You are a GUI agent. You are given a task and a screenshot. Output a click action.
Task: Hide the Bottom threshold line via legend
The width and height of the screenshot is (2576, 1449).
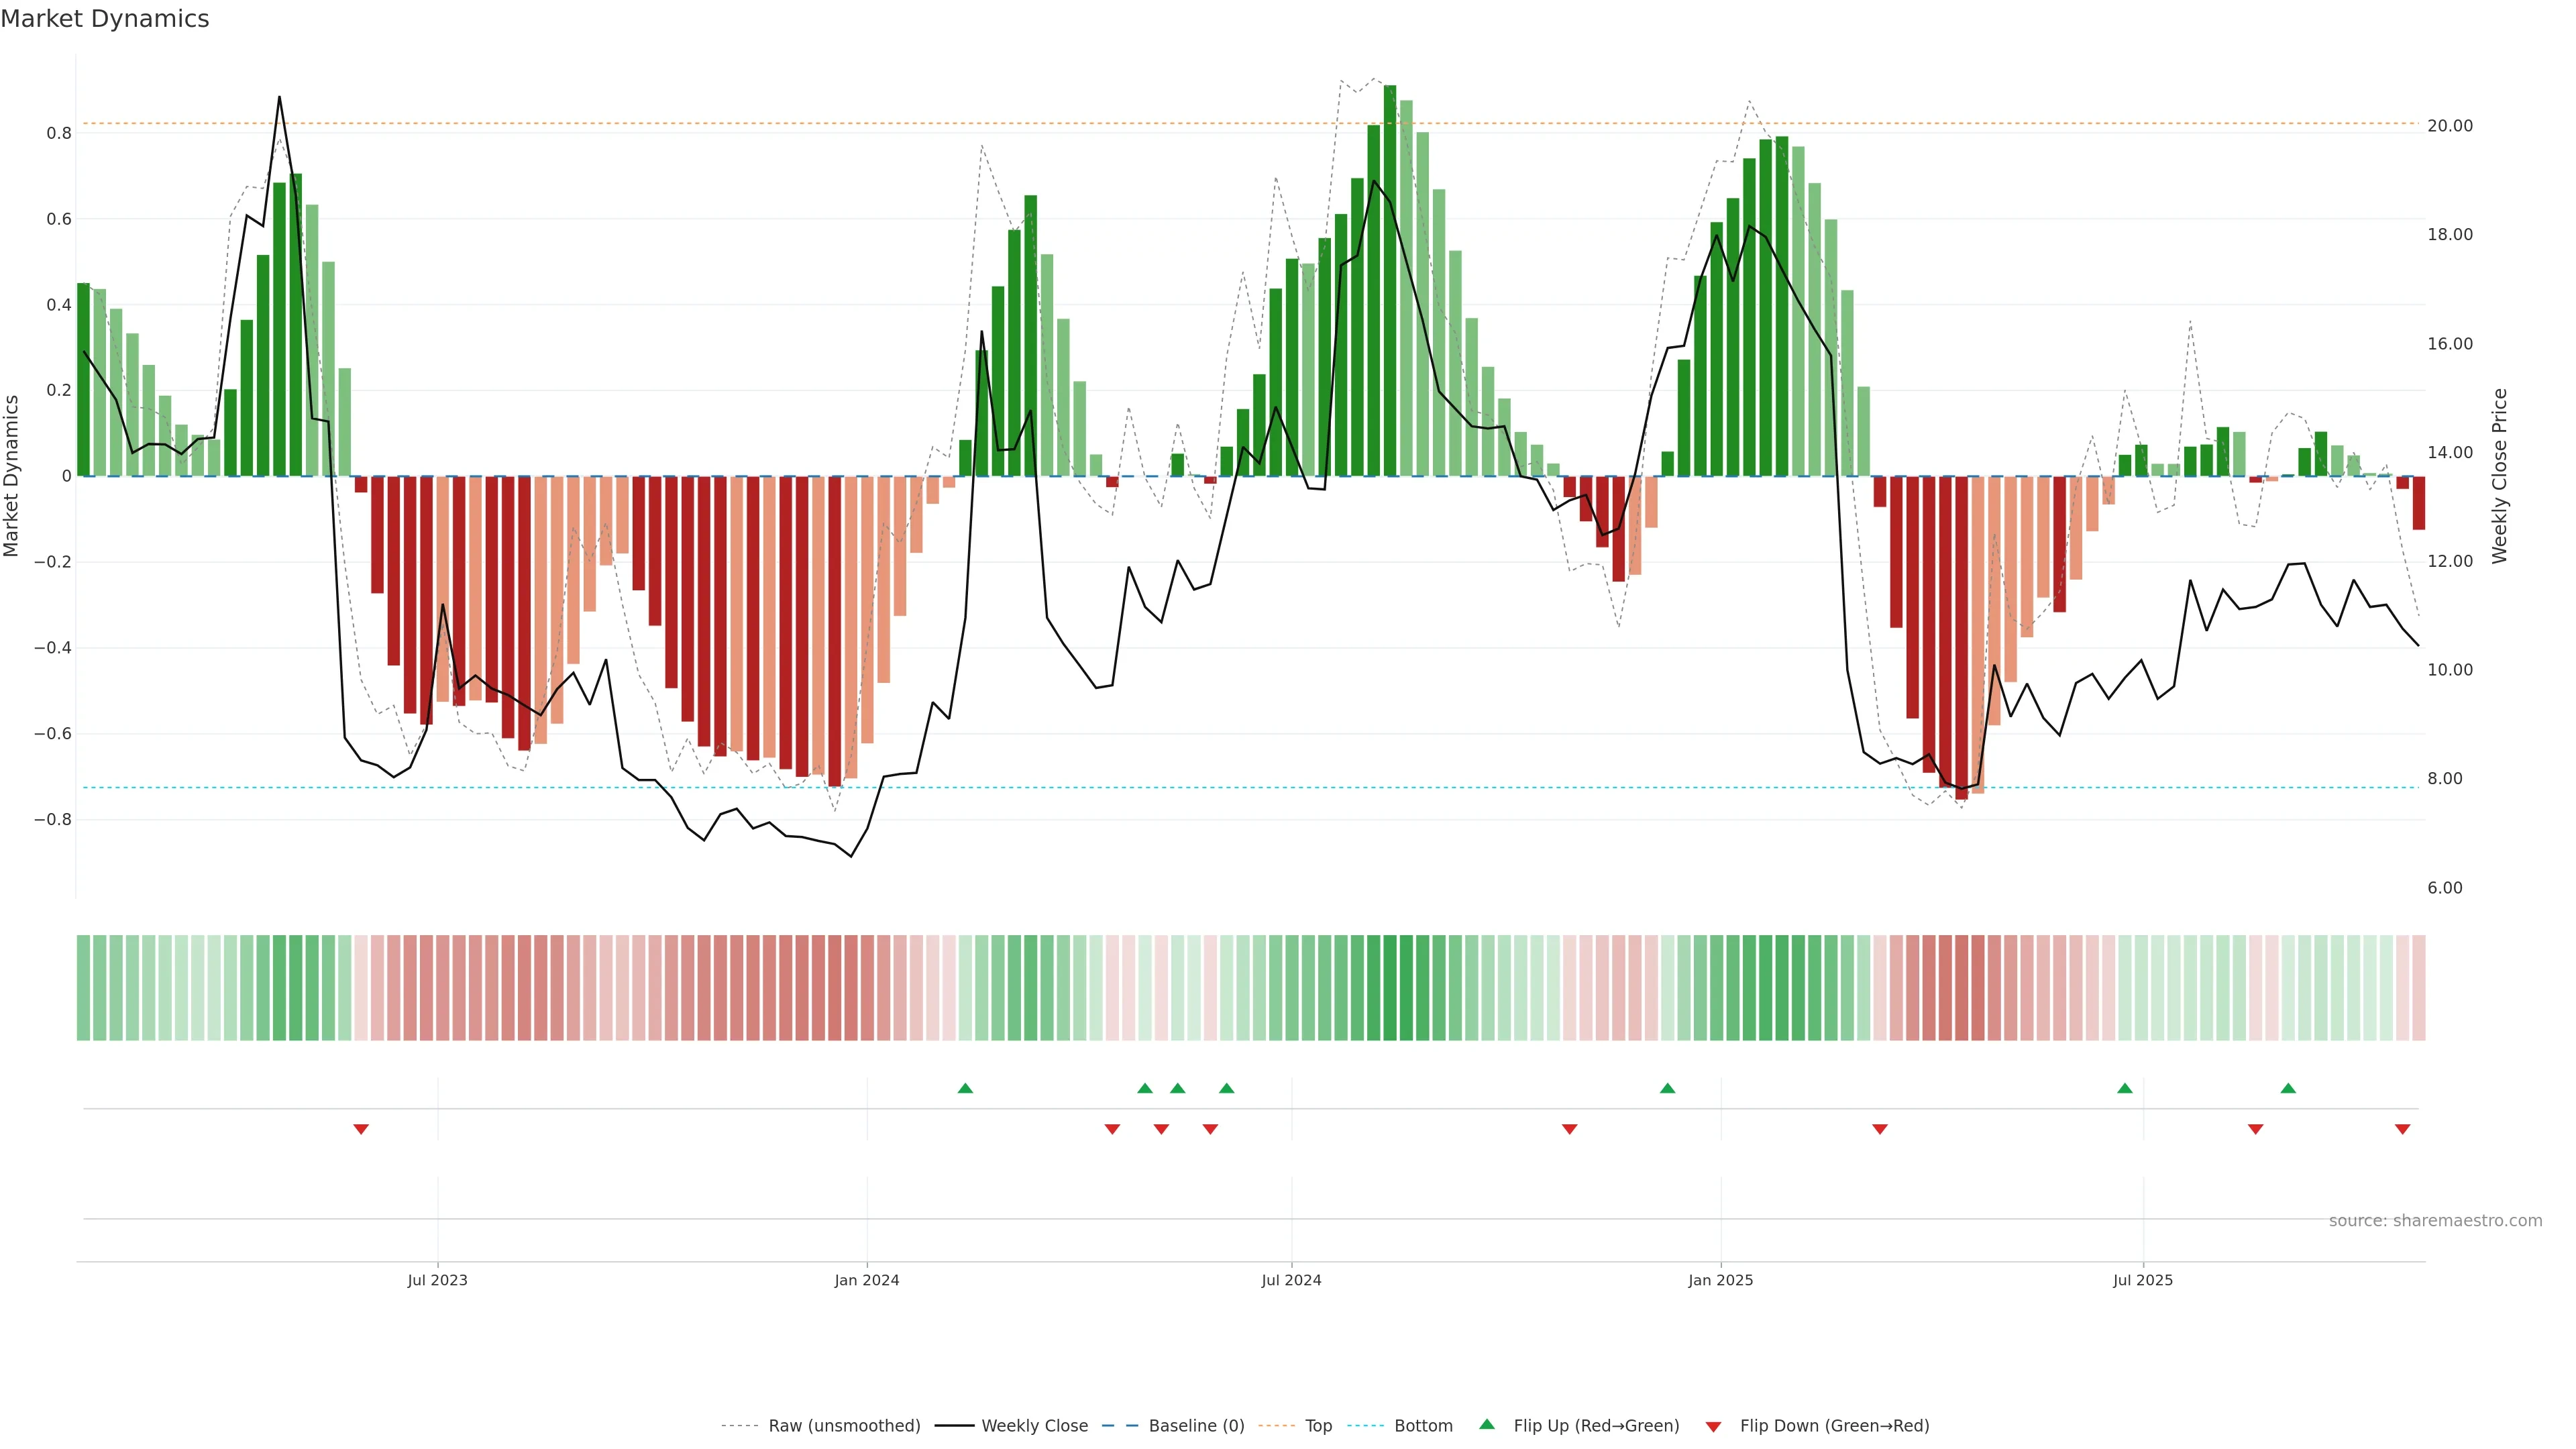point(1423,1426)
